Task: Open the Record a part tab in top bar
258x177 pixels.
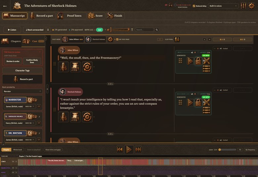Action: click(x=42, y=16)
